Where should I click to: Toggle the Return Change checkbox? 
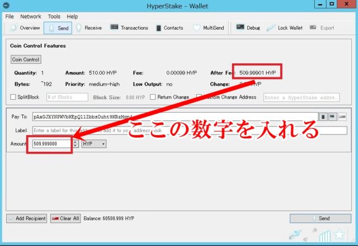point(153,97)
